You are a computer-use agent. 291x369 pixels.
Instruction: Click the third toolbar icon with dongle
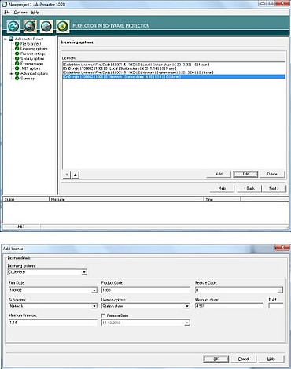tap(46, 26)
